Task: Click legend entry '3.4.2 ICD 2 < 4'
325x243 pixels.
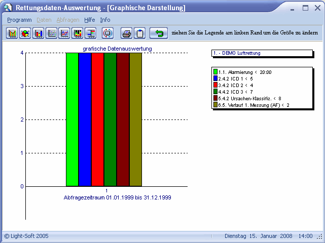Action: 236,85
